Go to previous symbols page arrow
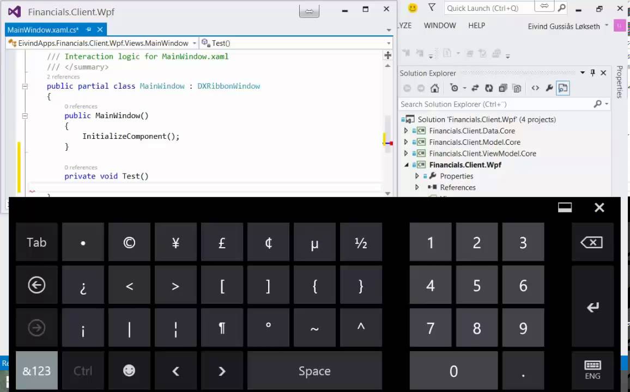Screen dimensions: 630x392 click(x=37, y=285)
